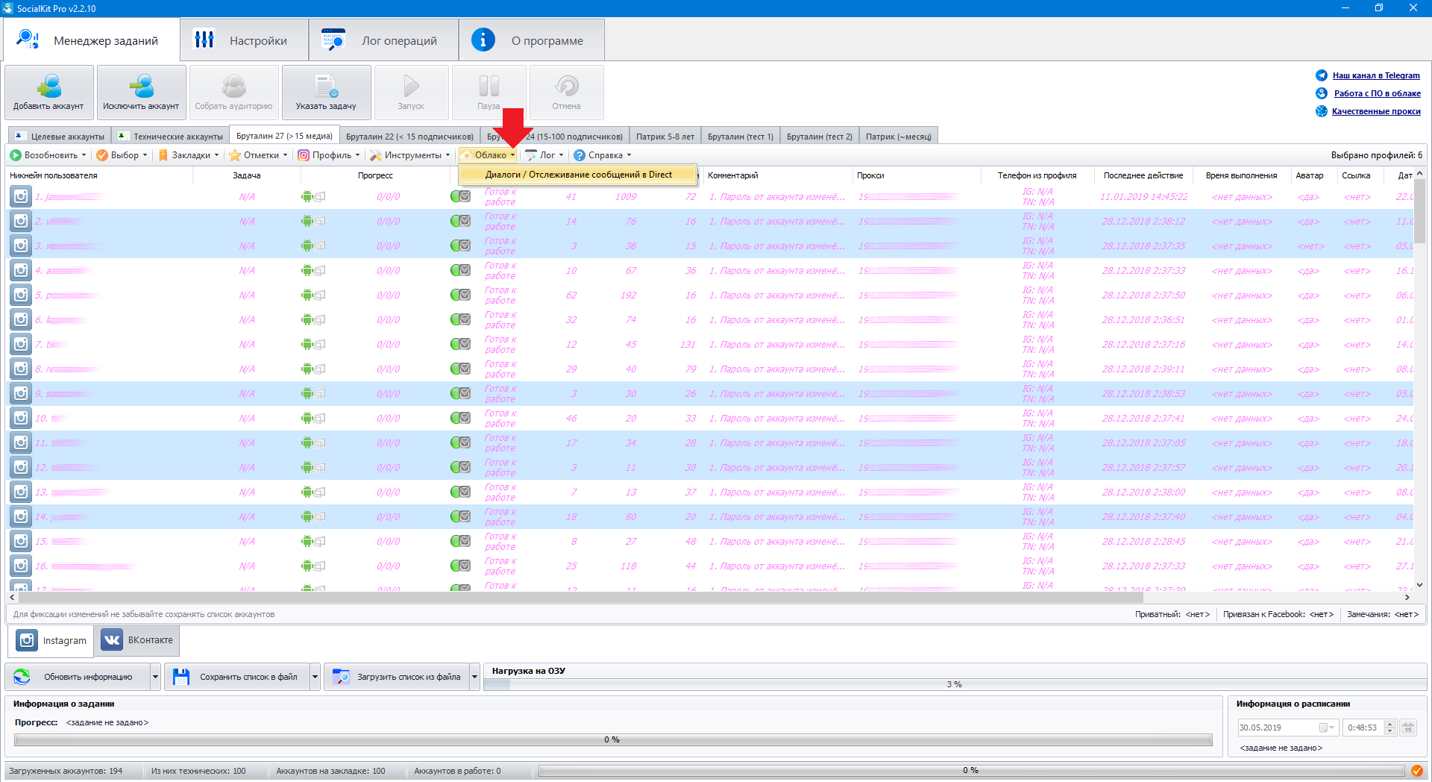Expand arrow next to Обновить информацию
1432x782 pixels.
coord(155,677)
